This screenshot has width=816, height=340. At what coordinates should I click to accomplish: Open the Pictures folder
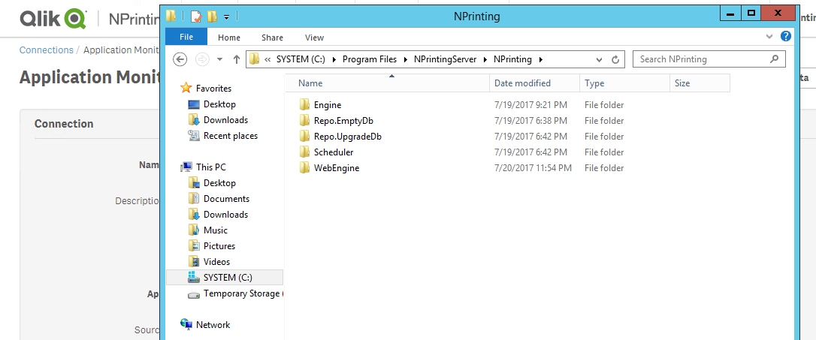coord(219,246)
